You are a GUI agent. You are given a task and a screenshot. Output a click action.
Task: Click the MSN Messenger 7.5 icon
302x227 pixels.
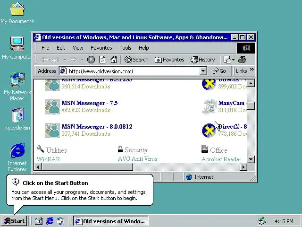click(52, 107)
